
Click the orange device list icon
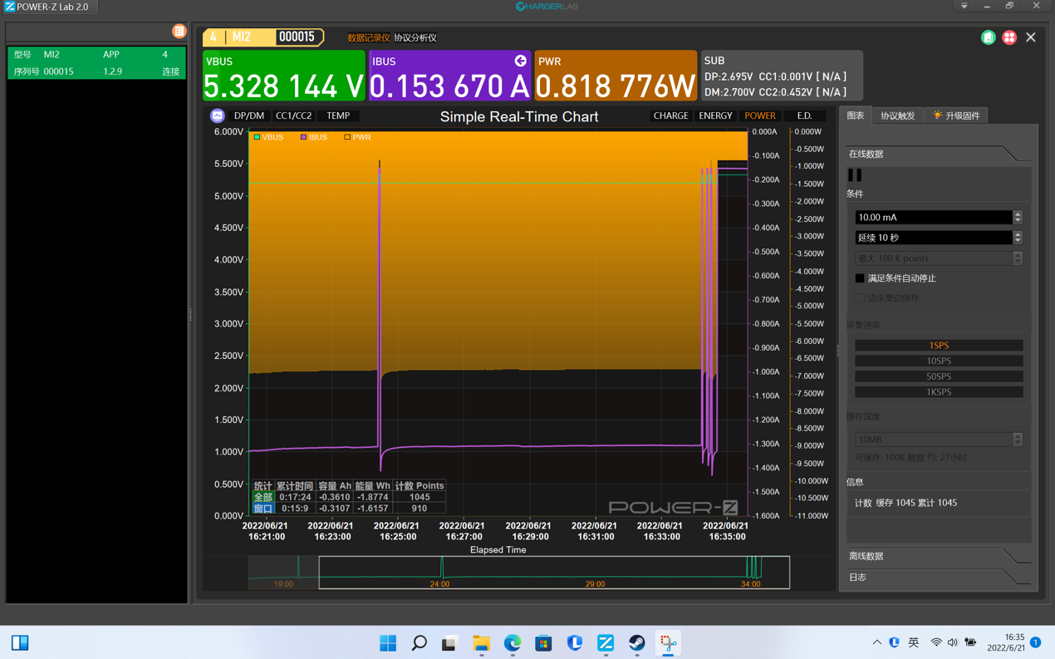coord(179,32)
